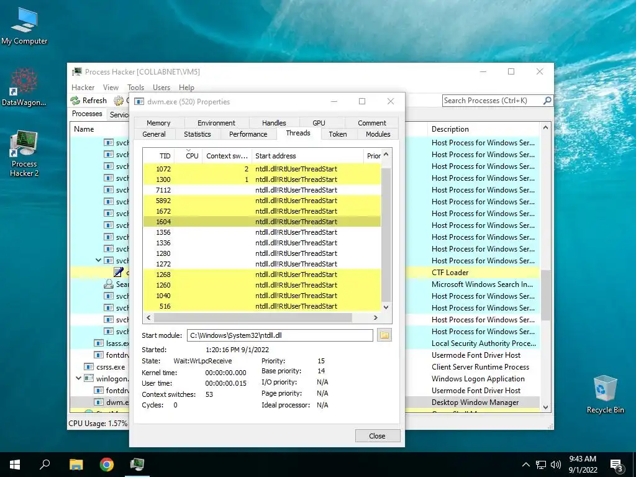Click the Search indexer icon in process tree
This screenshot has width=636, height=477.
pos(108,284)
